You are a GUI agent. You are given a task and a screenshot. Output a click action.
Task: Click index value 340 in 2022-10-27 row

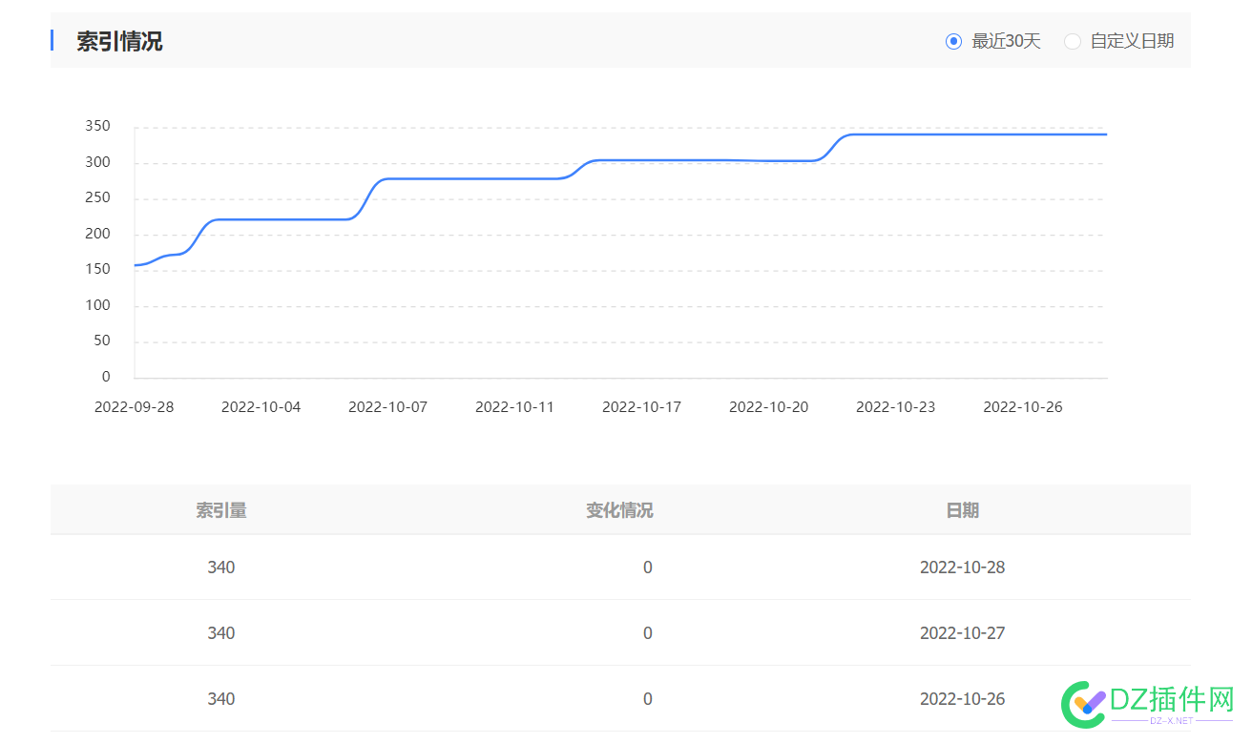(x=221, y=633)
